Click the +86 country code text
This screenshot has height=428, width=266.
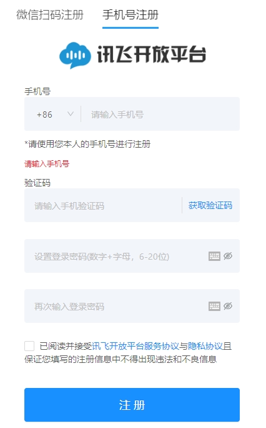pos(45,115)
